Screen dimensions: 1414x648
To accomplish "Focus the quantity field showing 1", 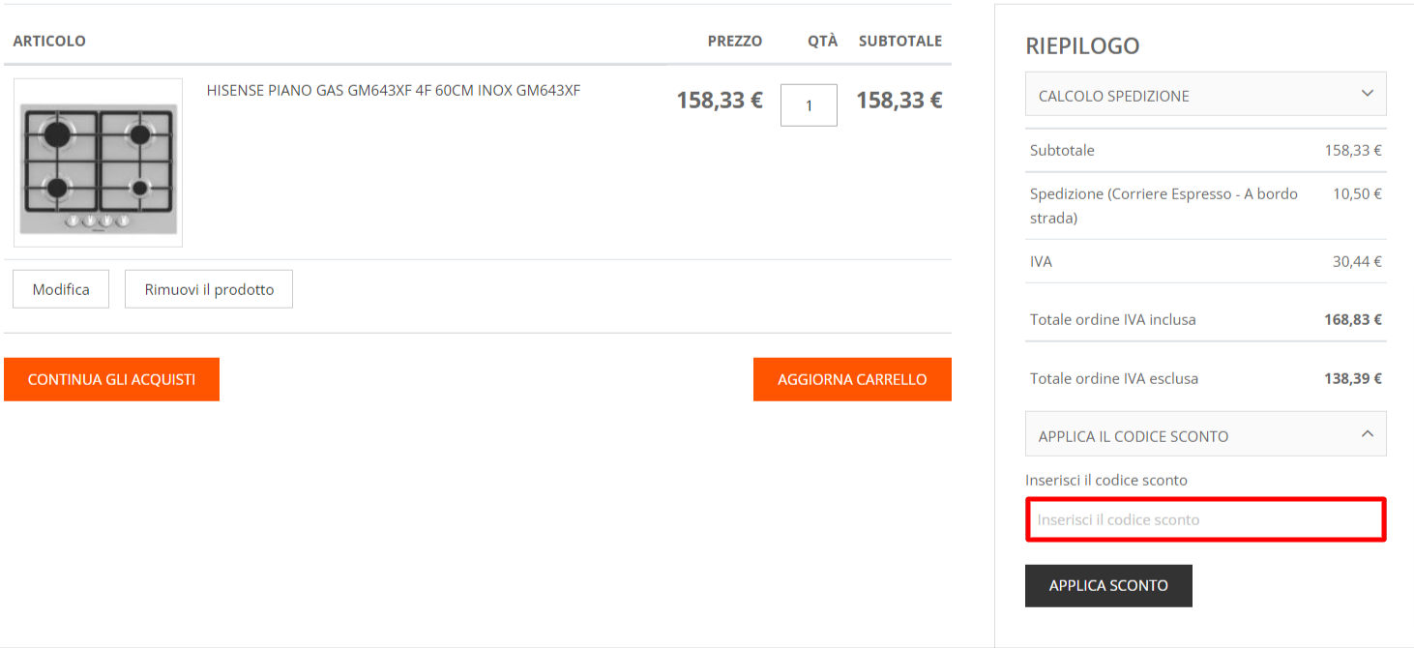I will (x=809, y=105).
